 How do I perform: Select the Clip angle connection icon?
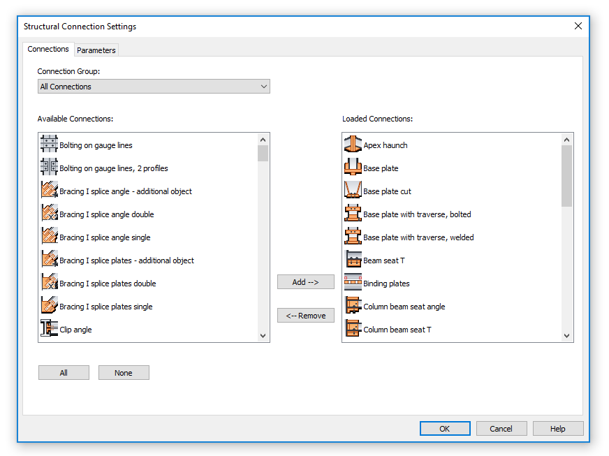pyautogui.click(x=49, y=330)
